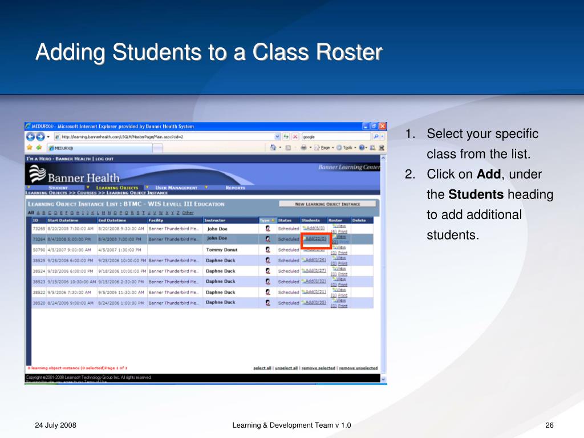Image resolution: width=584 pixels, height=438 pixels.
Task: Click the select all link
Action: [262, 368]
